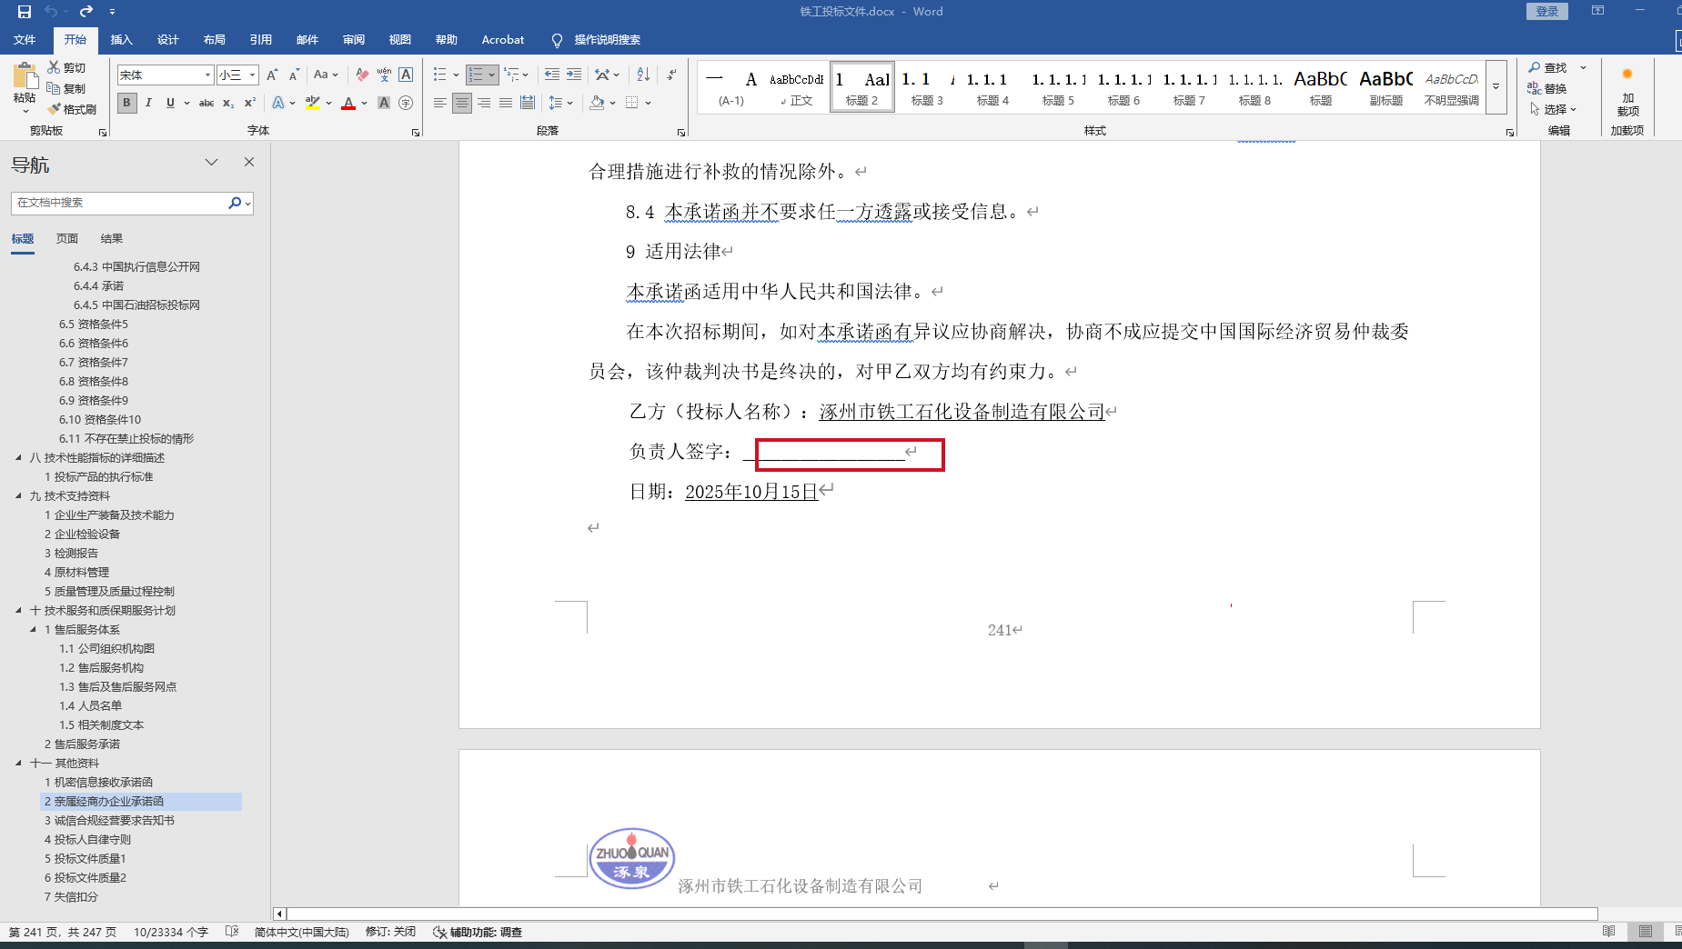Cut selection with the scissors (剪切) button
The width and height of the screenshot is (1682, 949).
(x=66, y=67)
